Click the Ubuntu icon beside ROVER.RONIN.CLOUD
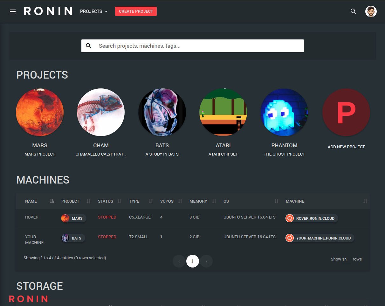Screen dimensions: 385x306 click(x=289, y=218)
